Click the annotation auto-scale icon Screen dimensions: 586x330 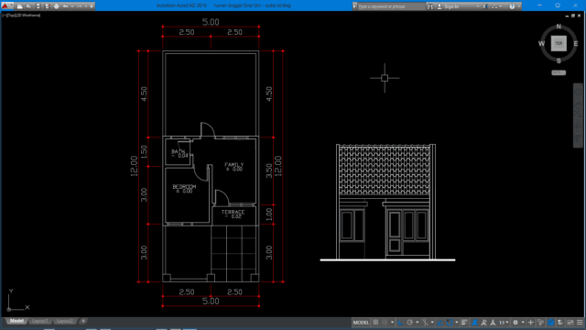click(x=483, y=323)
